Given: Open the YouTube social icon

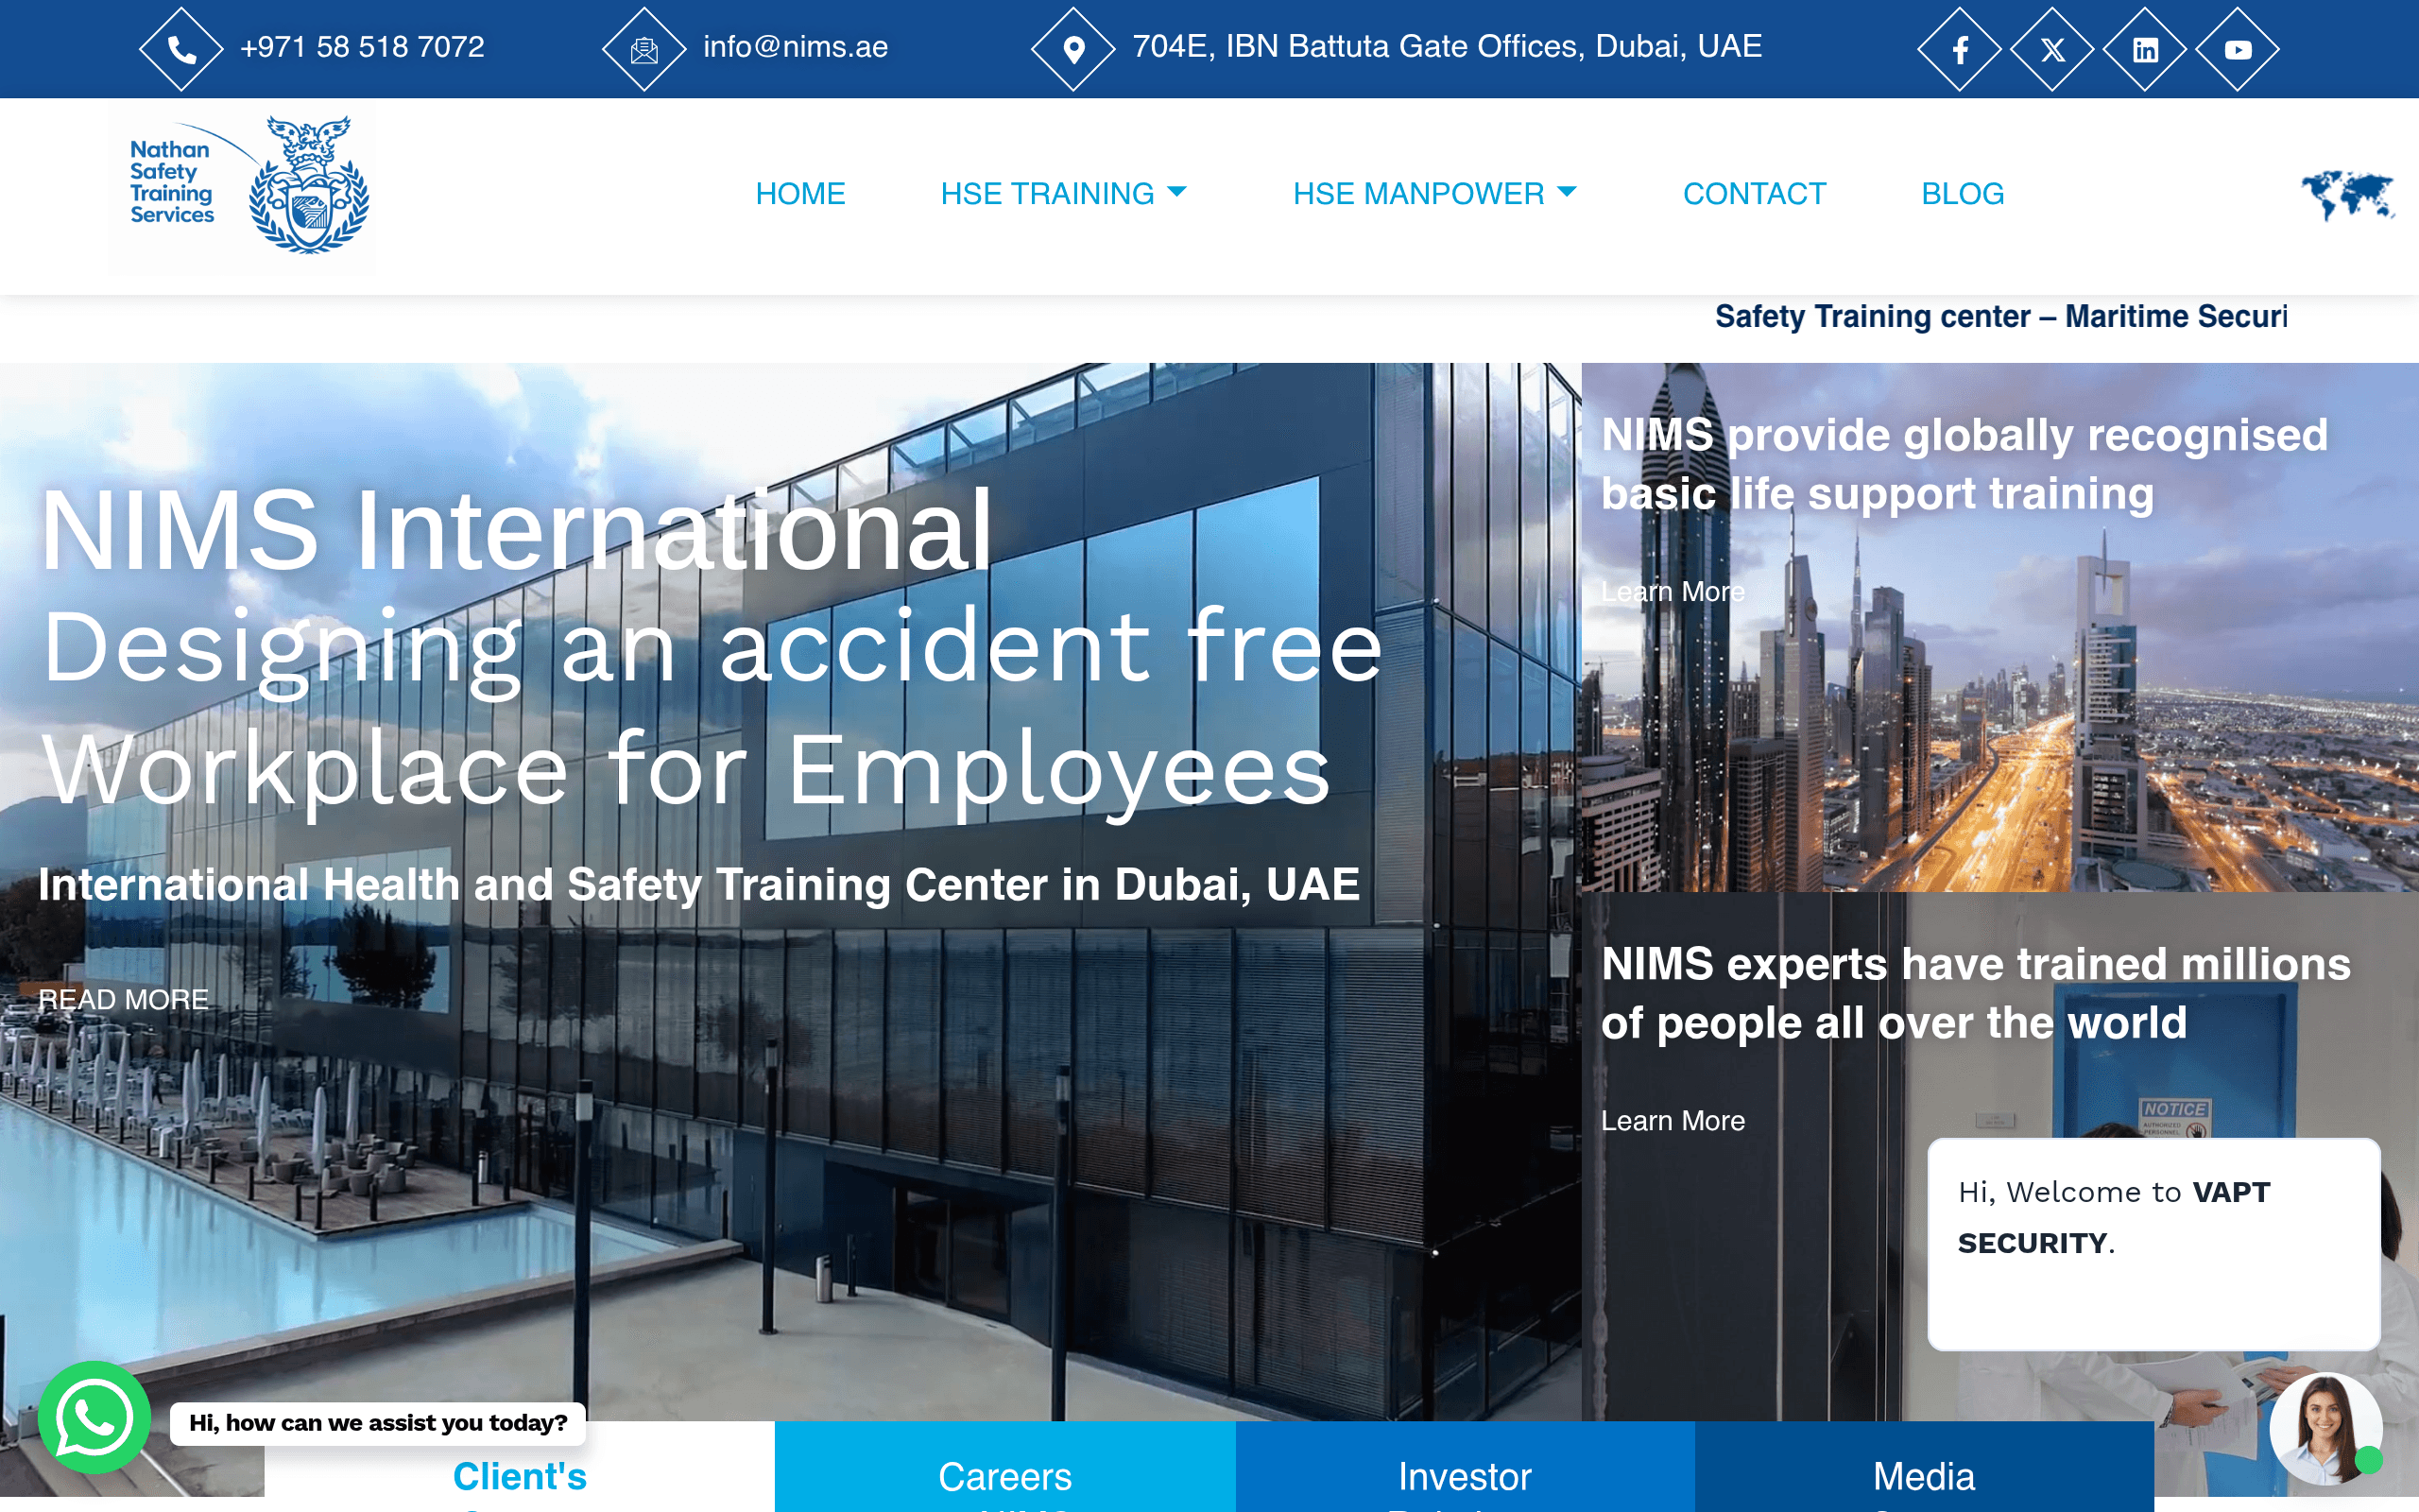Looking at the screenshot, I should pyautogui.click(x=2239, y=49).
